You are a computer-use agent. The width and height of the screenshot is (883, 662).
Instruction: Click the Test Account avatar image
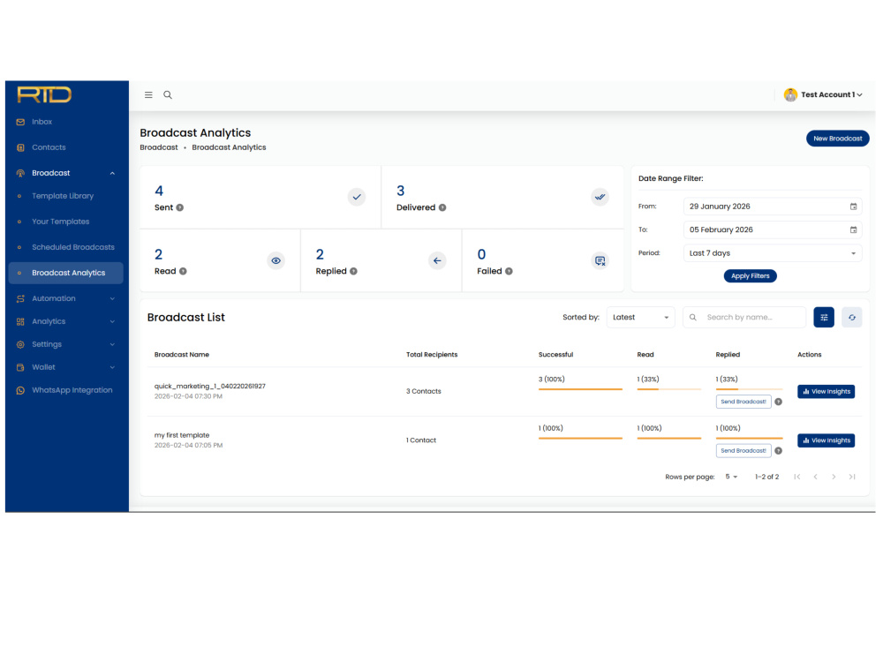coord(790,94)
